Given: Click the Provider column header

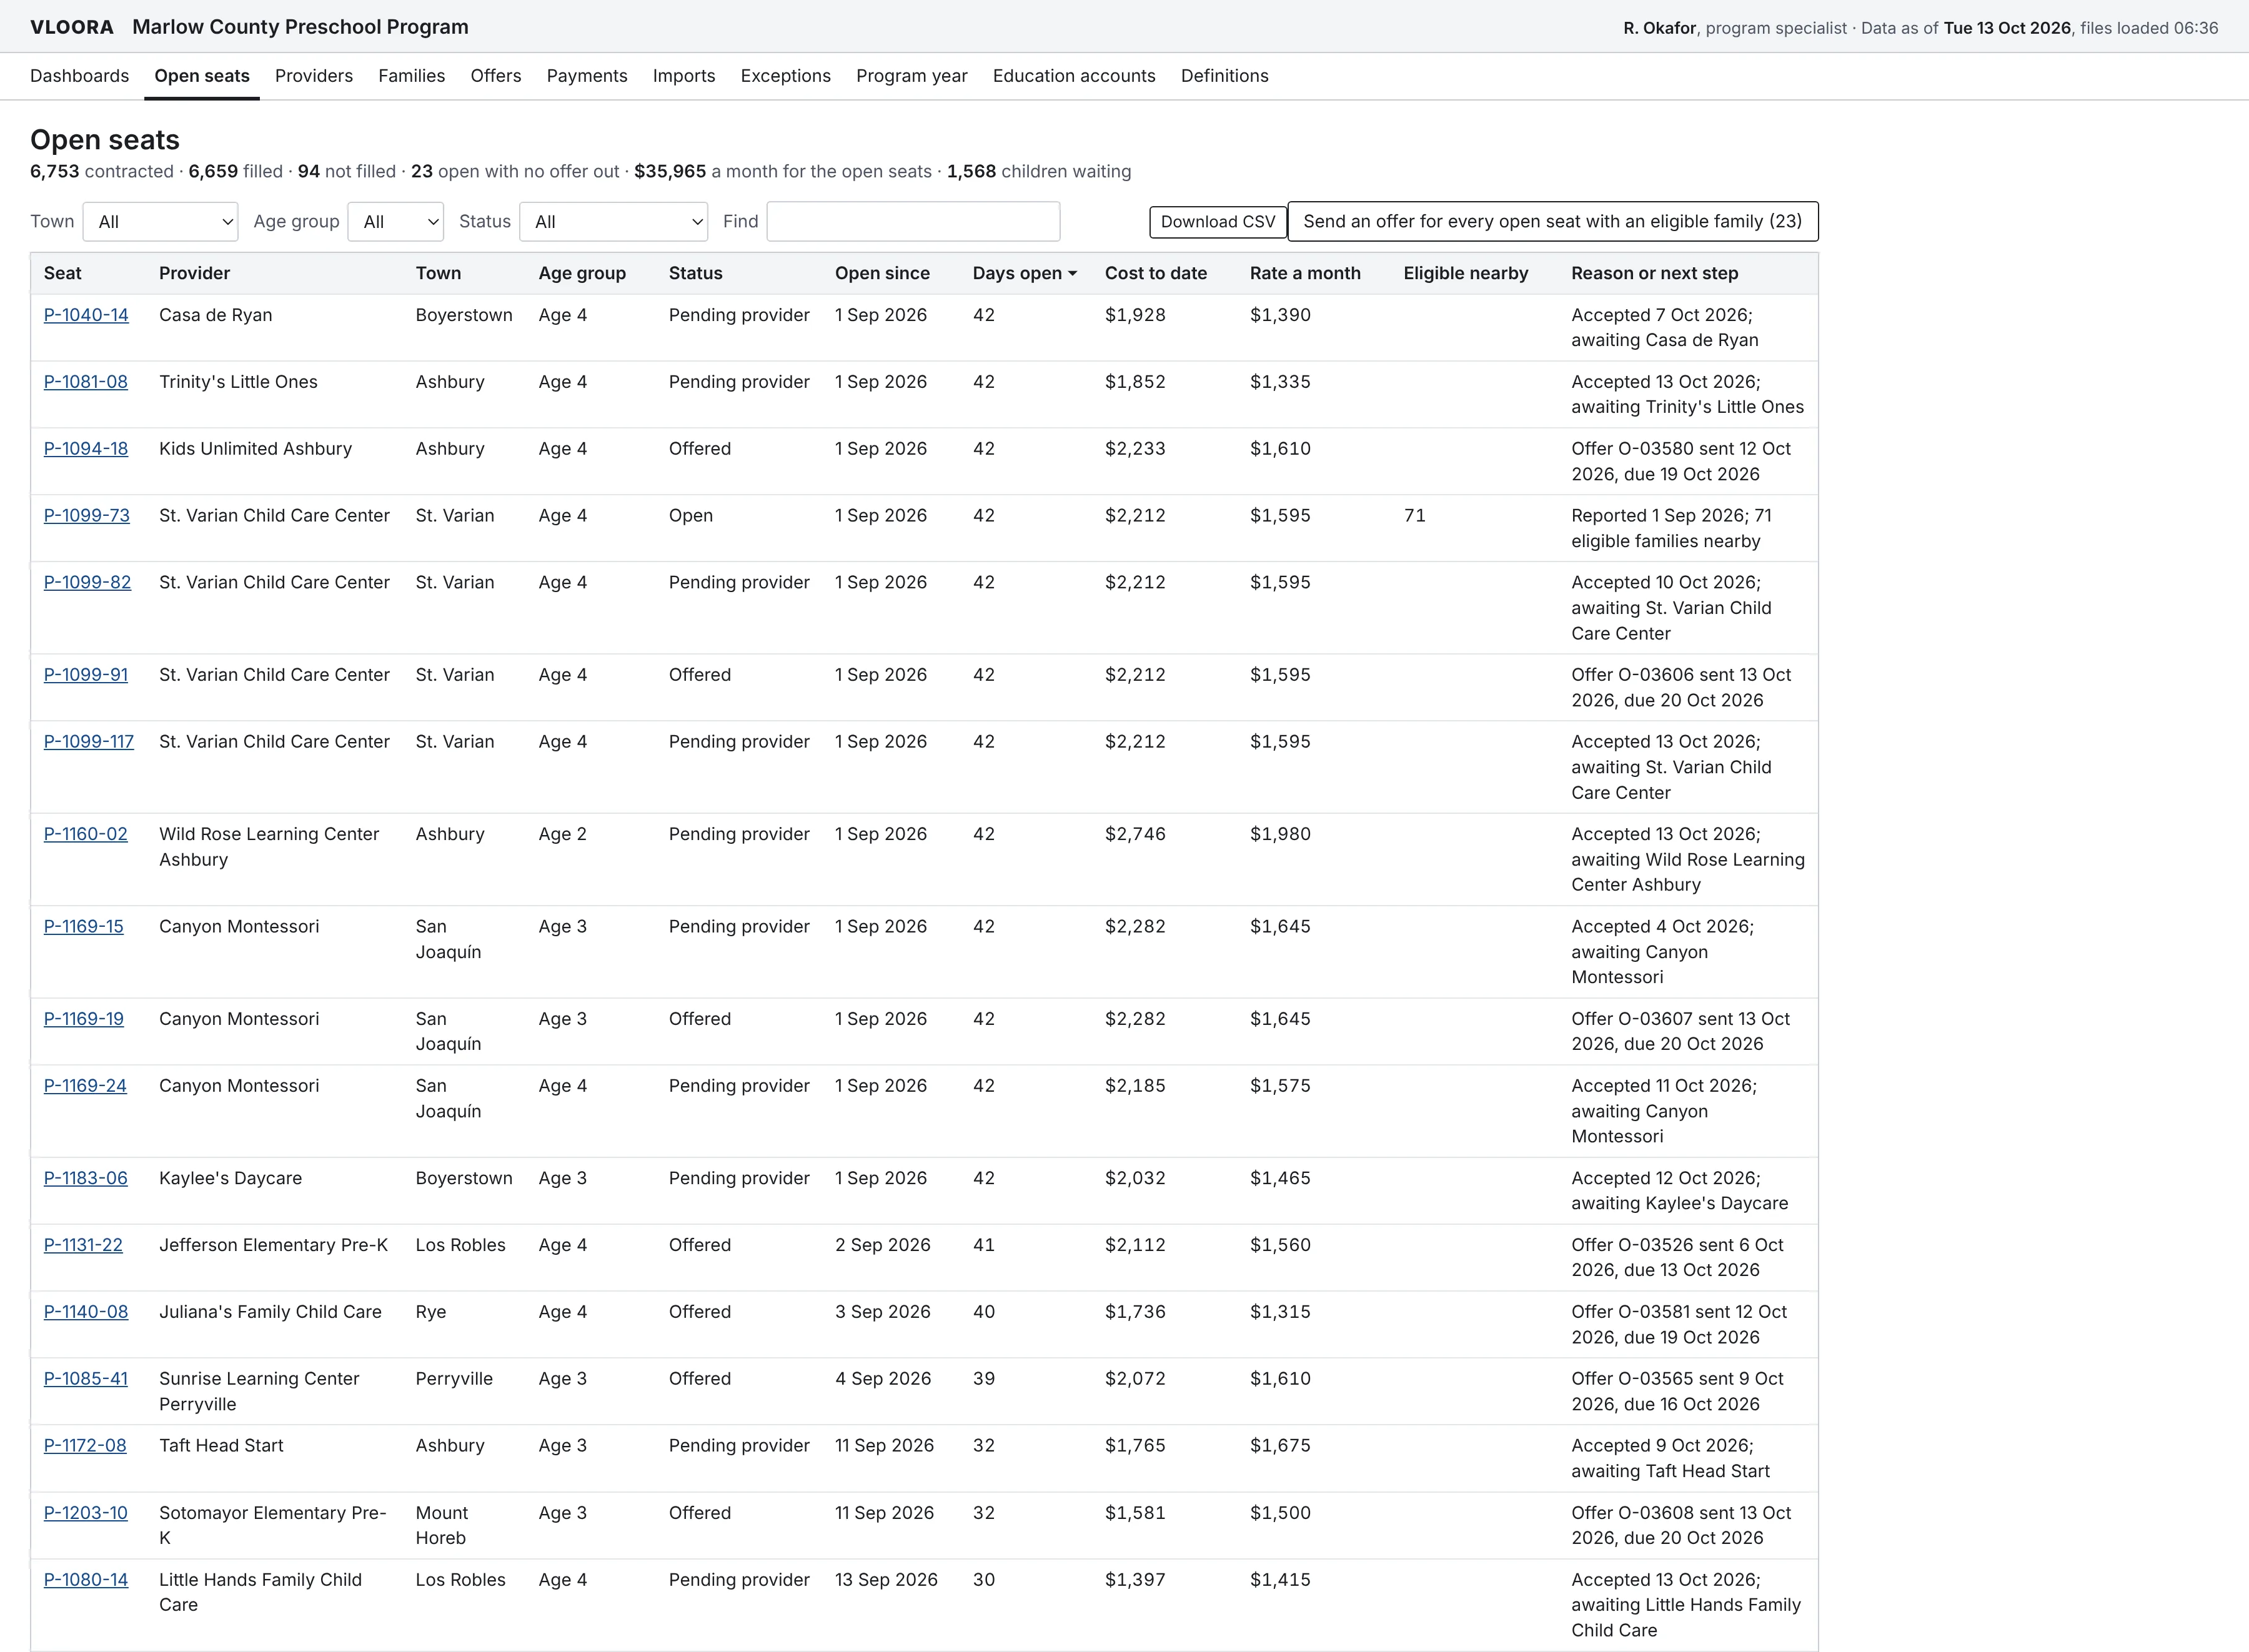Looking at the screenshot, I should (194, 273).
